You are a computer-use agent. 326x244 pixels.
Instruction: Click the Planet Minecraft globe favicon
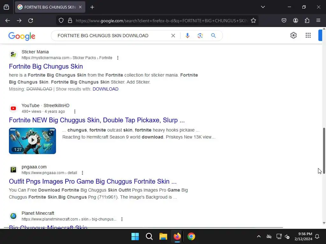coord(13,216)
